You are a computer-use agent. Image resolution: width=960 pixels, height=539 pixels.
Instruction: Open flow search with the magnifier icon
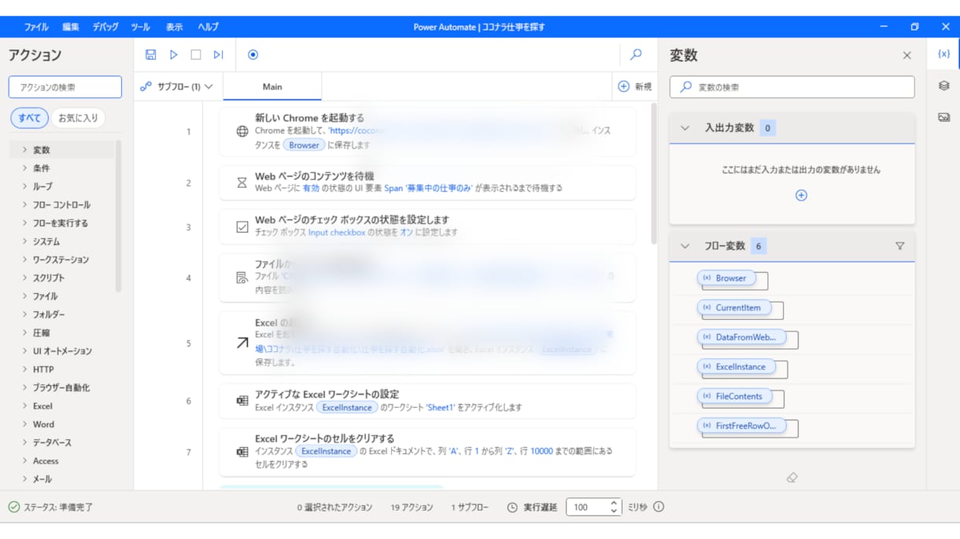pyautogui.click(x=636, y=55)
